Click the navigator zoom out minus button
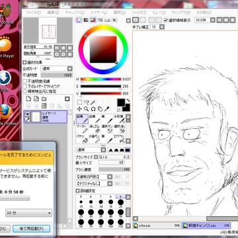The width and height of the screenshot is (238, 238). [57, 48]
